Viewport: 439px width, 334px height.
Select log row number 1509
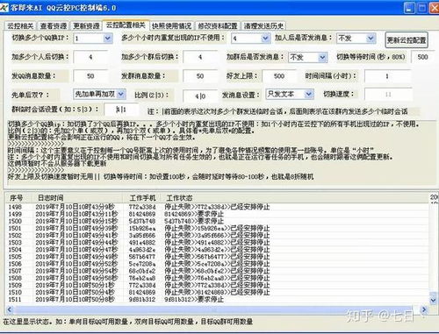tap(217, 285)
